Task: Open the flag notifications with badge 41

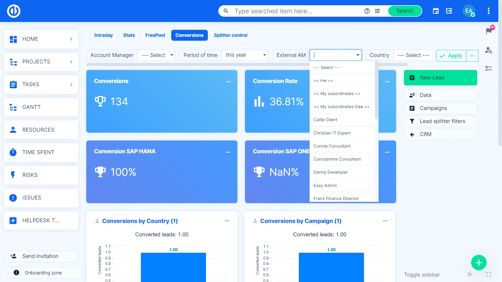Action: (x=489, y=31)
